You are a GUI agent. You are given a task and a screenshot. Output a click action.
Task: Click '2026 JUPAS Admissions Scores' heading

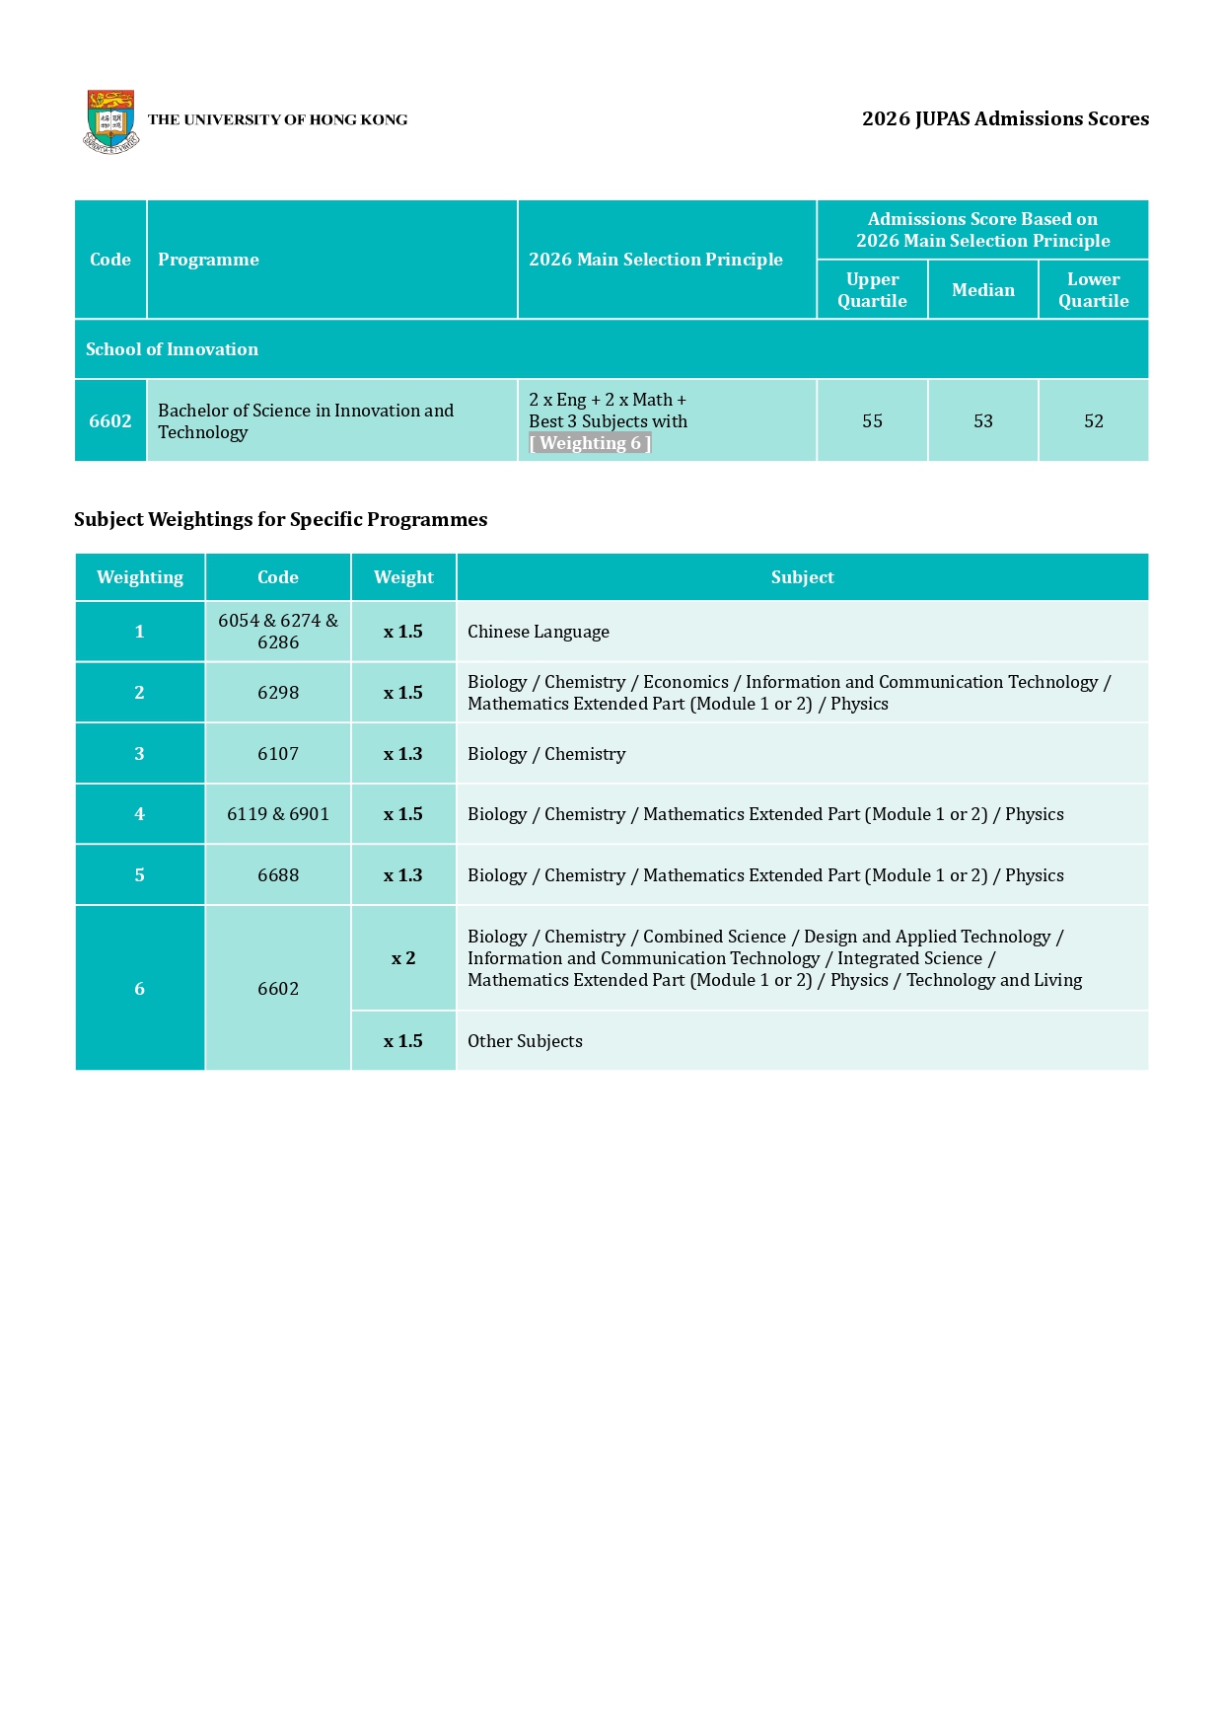click(x=1005, y=118)
